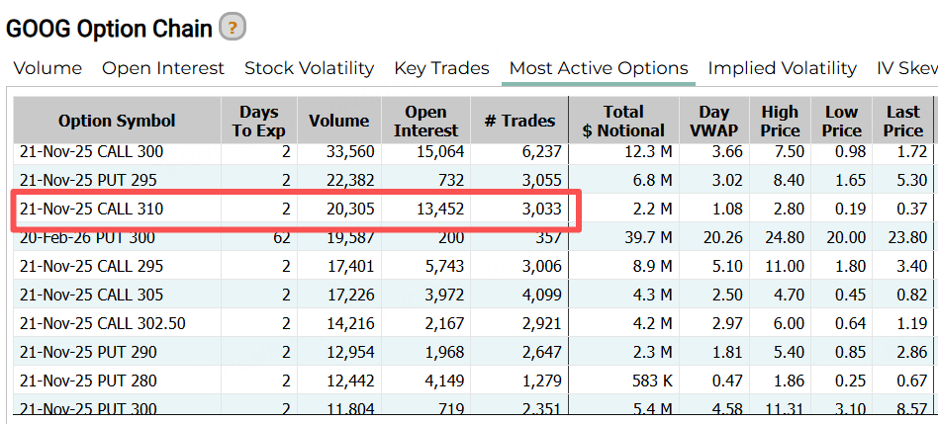Click the help question mark icon
The height and width of the screenshot is (424, 938).
pyautogui.click(x=233, y=28)
